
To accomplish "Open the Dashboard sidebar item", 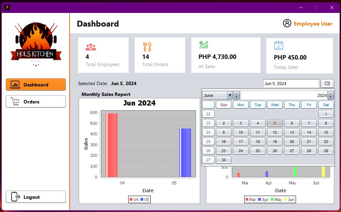I will [36, 85].
